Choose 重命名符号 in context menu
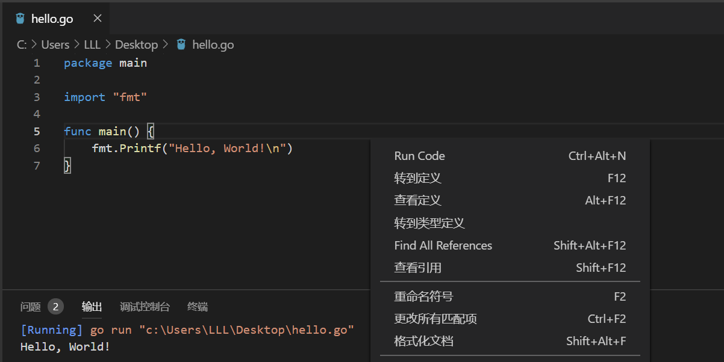This screenshot has width=724, height=362. click(x=510, y=296)
